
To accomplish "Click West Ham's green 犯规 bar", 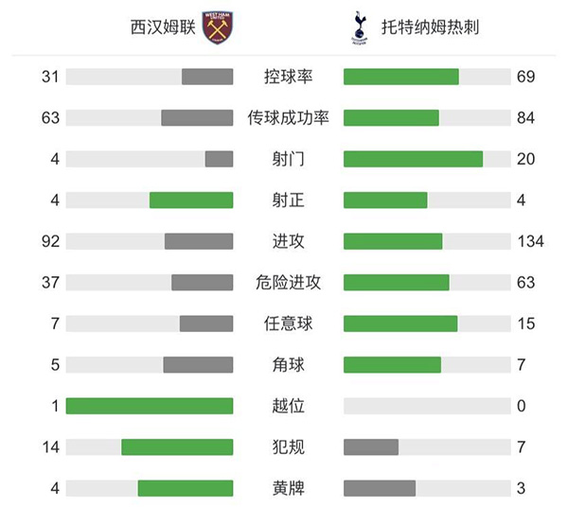I will point(177,446).
